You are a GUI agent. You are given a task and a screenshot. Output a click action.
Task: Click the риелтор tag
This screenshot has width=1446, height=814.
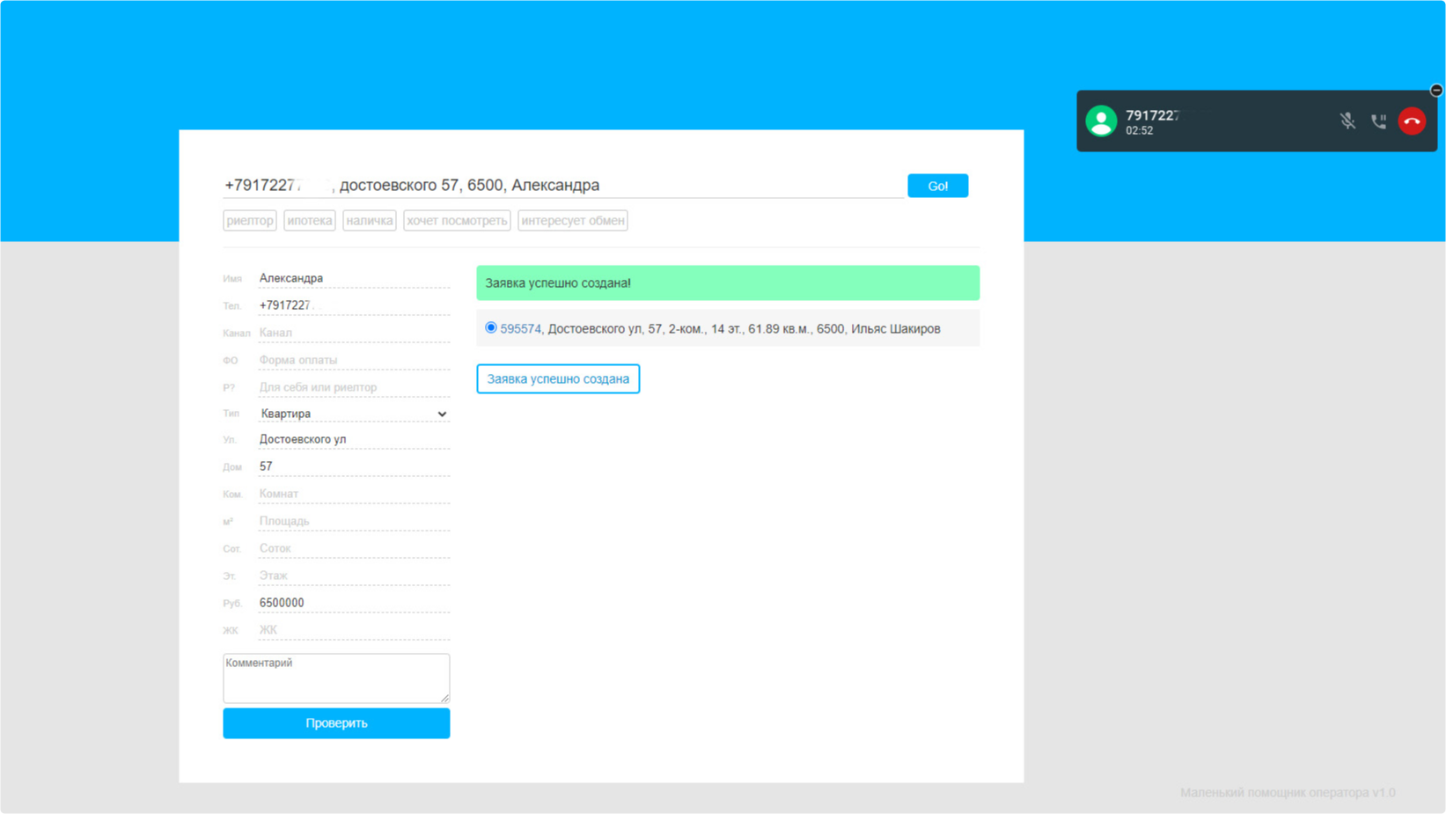pos(250,221)
